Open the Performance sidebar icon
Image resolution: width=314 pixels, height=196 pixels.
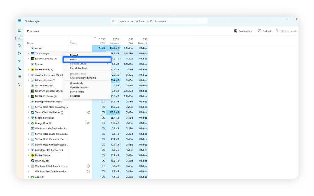pyautogui.click(x=19, y=46)
